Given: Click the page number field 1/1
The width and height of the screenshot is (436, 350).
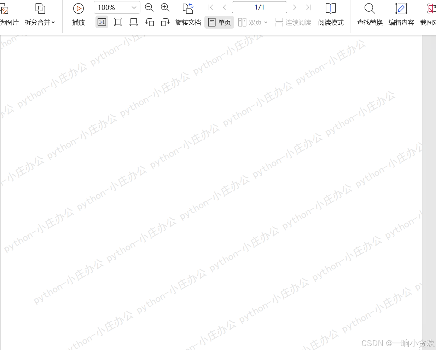Looking at the screenshot, I should tap(259, 7).
